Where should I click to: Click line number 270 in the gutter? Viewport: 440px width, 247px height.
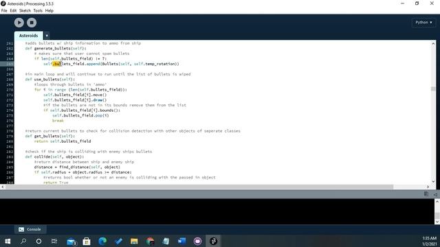point(10,90)
